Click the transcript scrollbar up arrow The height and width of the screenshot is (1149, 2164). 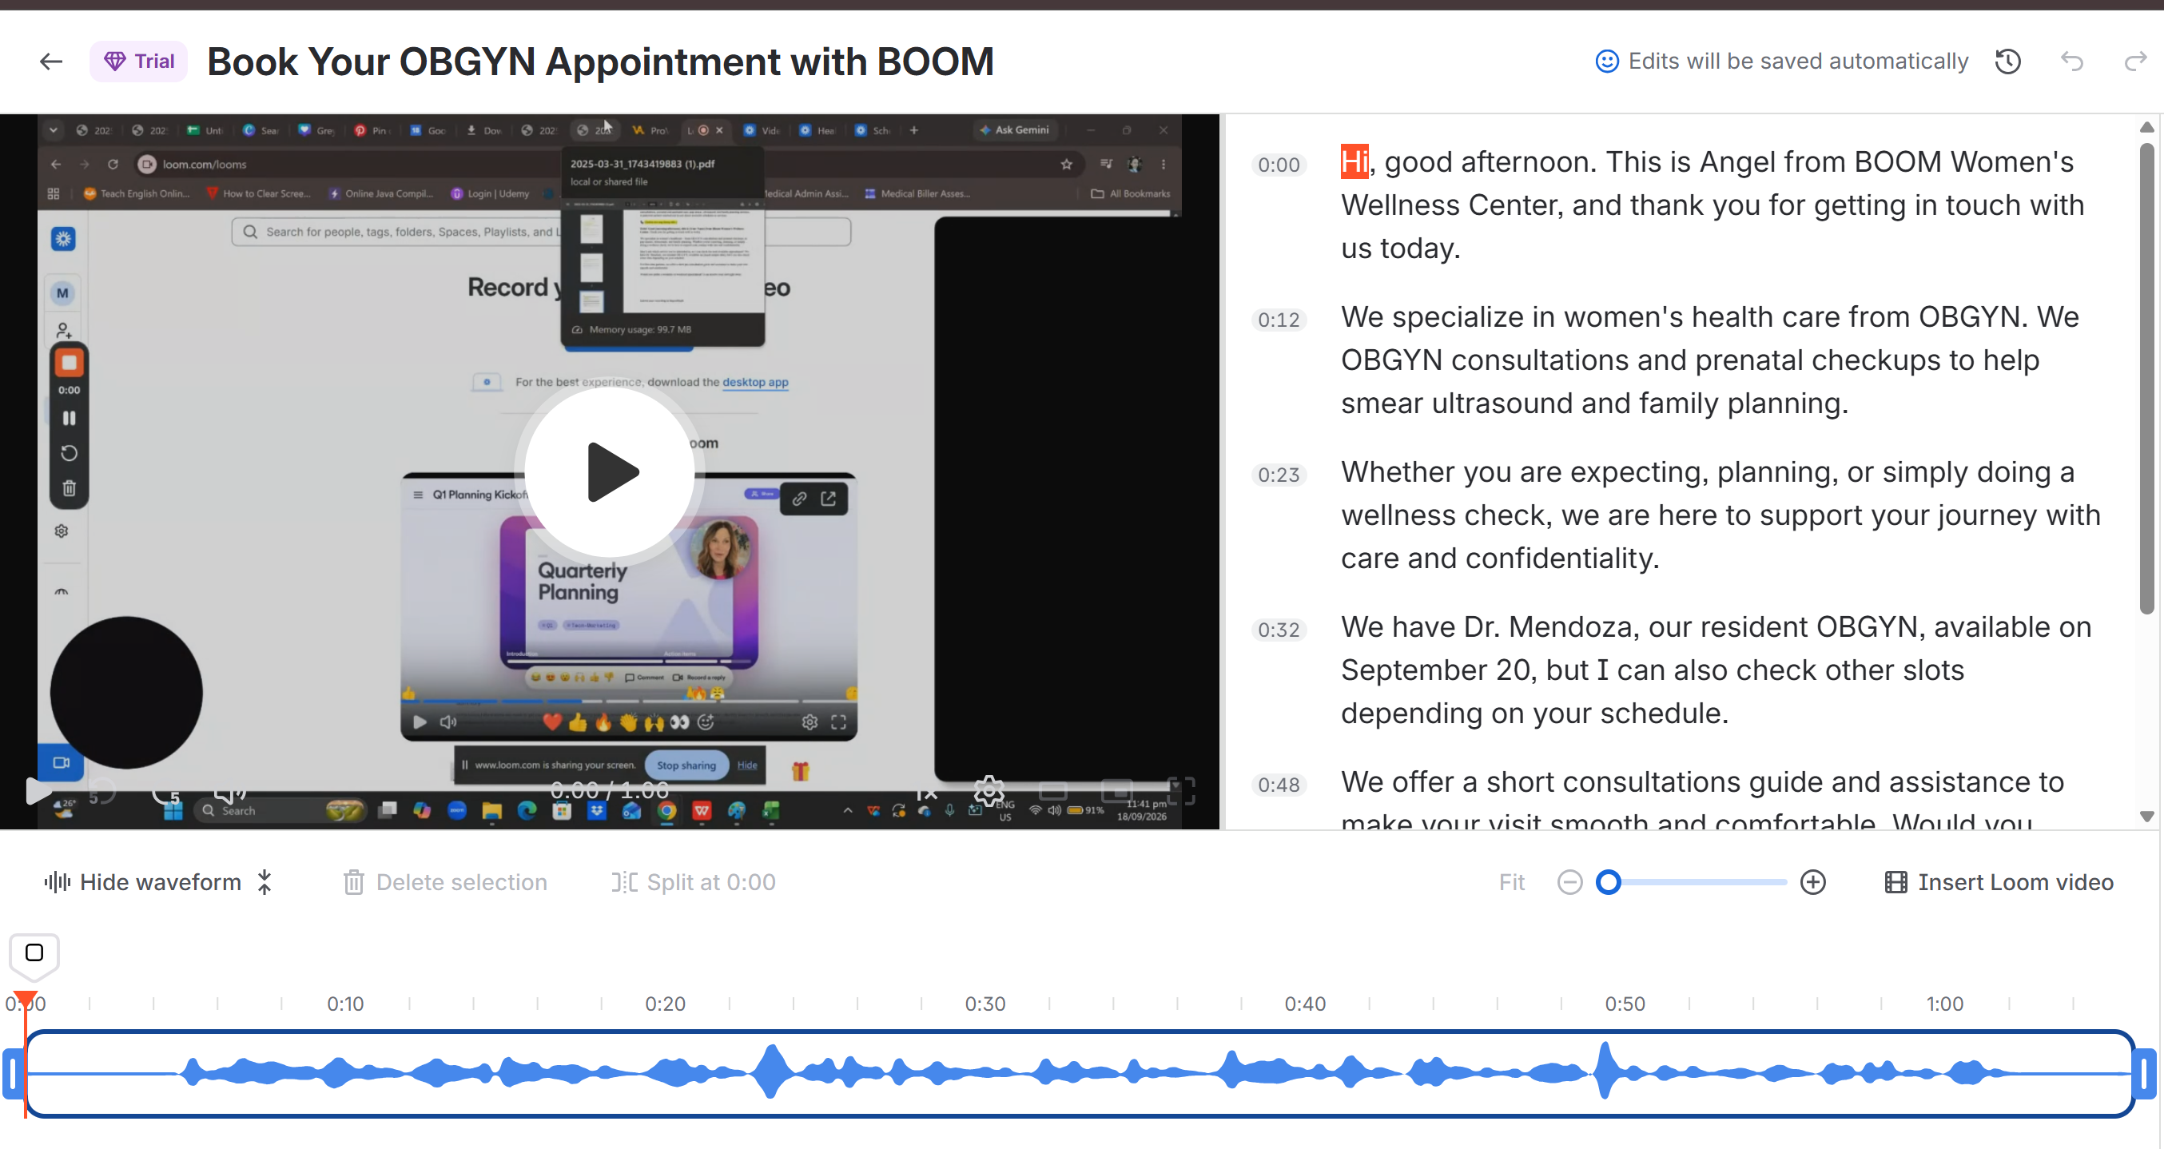click(2146, 127)
